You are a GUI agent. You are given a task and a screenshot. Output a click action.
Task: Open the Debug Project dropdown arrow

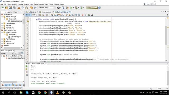point(78,8)
